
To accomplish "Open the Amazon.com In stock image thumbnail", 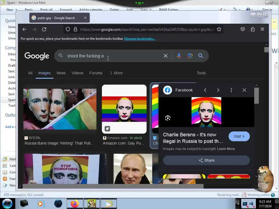I will pyautogui.click(x=124, y=109).
